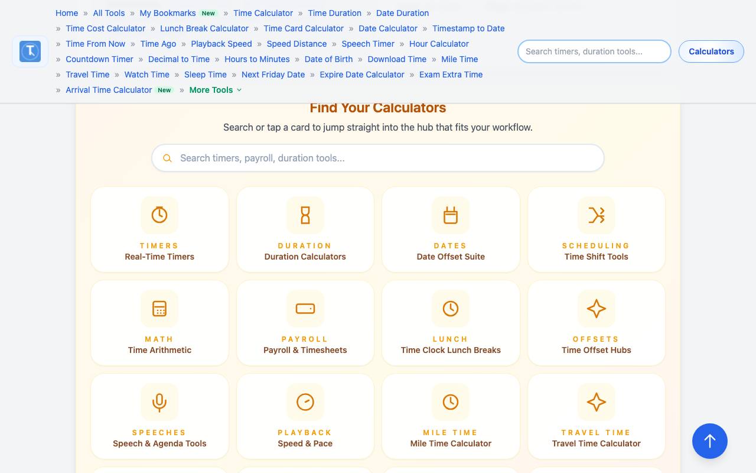Image resolution: width=756 pixels, height=473 pixels.
Task: Open the Countdown Timer link
Action: pyautogui.click(x=100, y=59)
